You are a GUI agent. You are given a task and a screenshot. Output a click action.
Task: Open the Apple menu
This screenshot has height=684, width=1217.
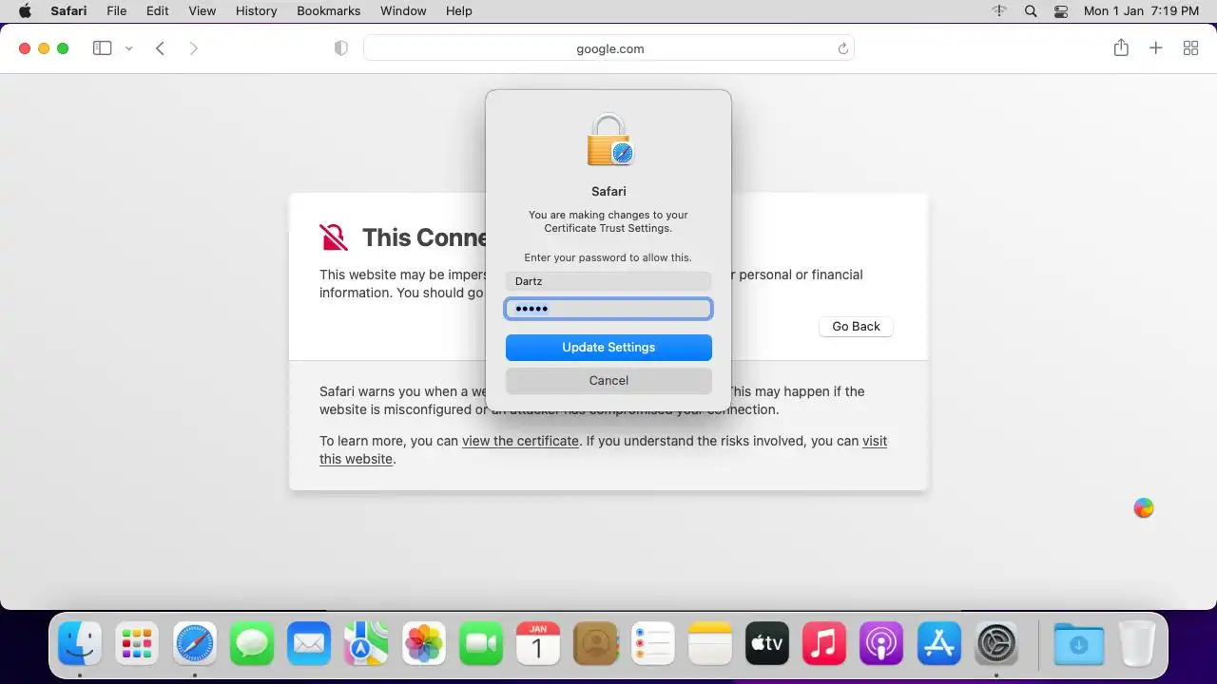[25, 11]
